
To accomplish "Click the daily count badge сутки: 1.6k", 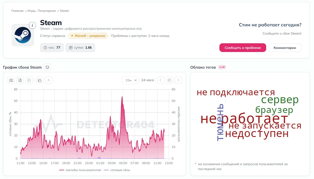I will coord(80,48).
